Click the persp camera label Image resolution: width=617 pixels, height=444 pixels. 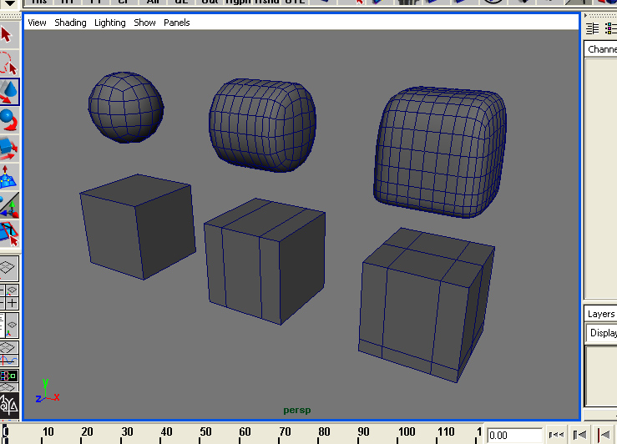point(297,410)
